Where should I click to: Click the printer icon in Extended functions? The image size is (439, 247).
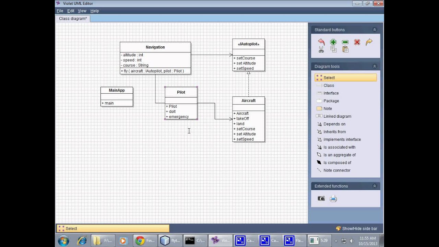pos(333,198)
